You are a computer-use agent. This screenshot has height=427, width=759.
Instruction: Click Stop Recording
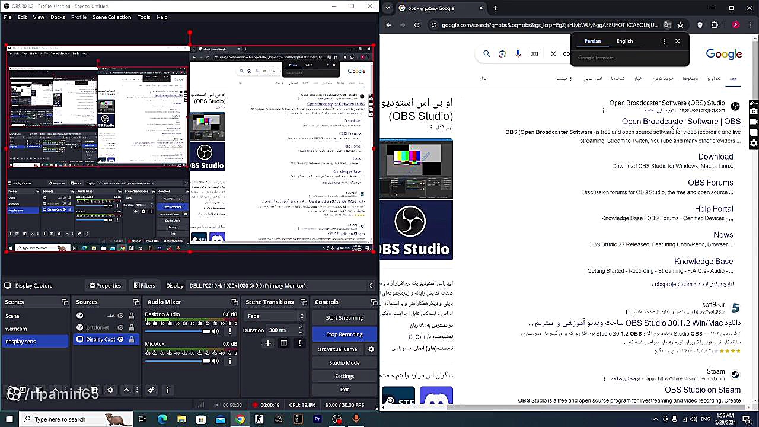344,334
